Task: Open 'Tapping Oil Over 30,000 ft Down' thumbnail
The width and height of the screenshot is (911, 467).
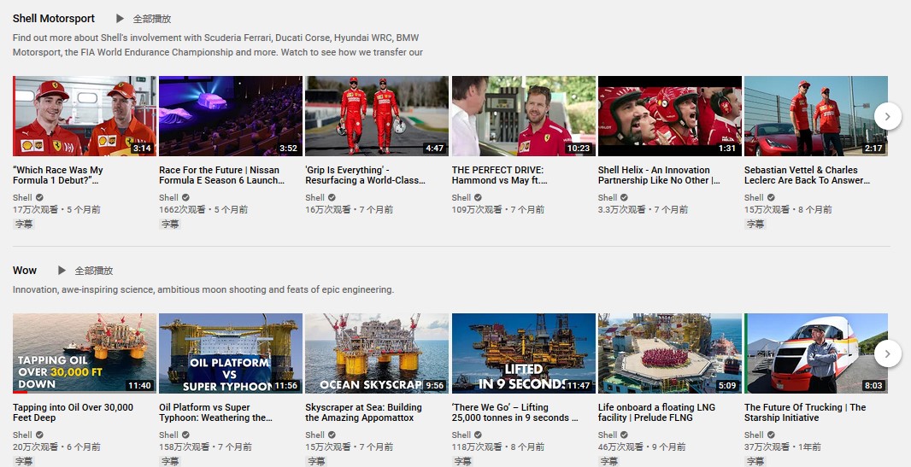Action: [x=85, y=353]
